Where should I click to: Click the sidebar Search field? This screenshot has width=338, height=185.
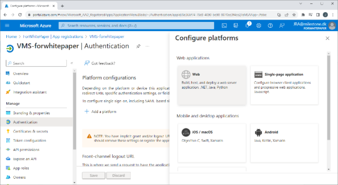pyautogui.click(x=36, y=63)
